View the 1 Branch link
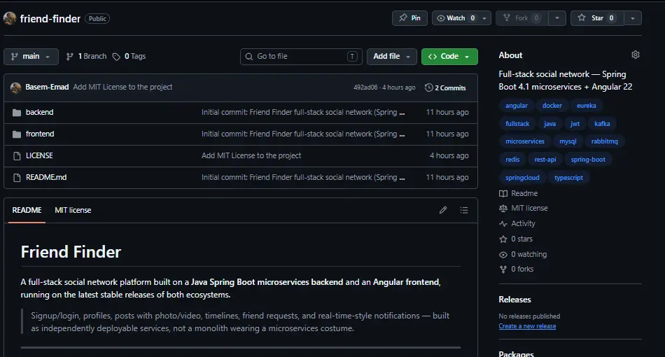665x357 pixels. pos(87,57)
